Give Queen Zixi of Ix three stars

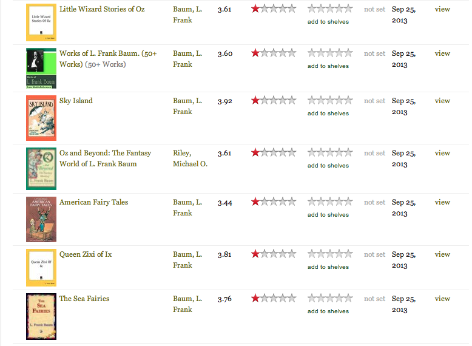[330, 254]
